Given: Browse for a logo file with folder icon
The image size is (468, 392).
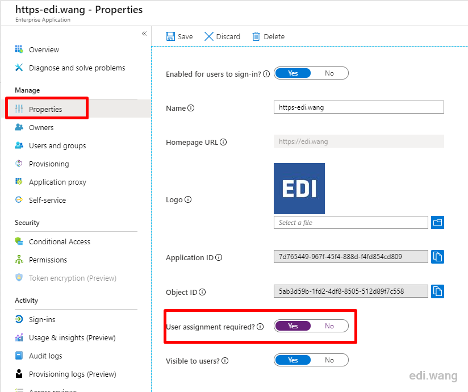Looking at the screenshot, I should coord(437,223).
